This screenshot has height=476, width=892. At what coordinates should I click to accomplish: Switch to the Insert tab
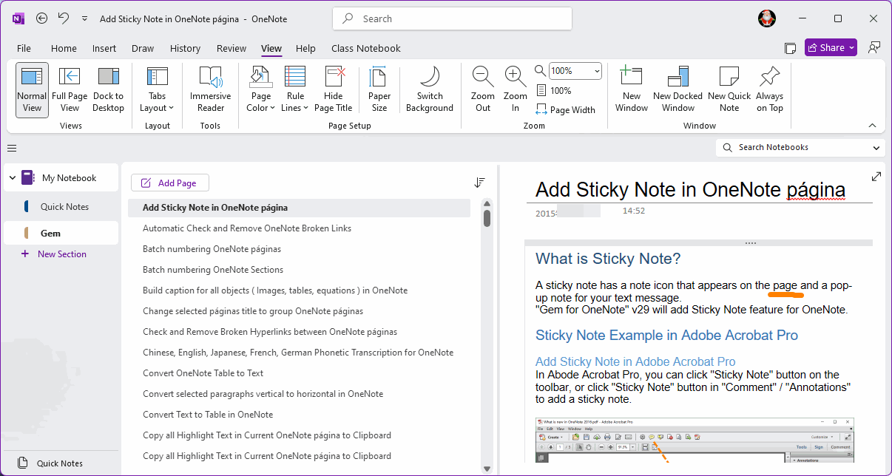[104, 48]
